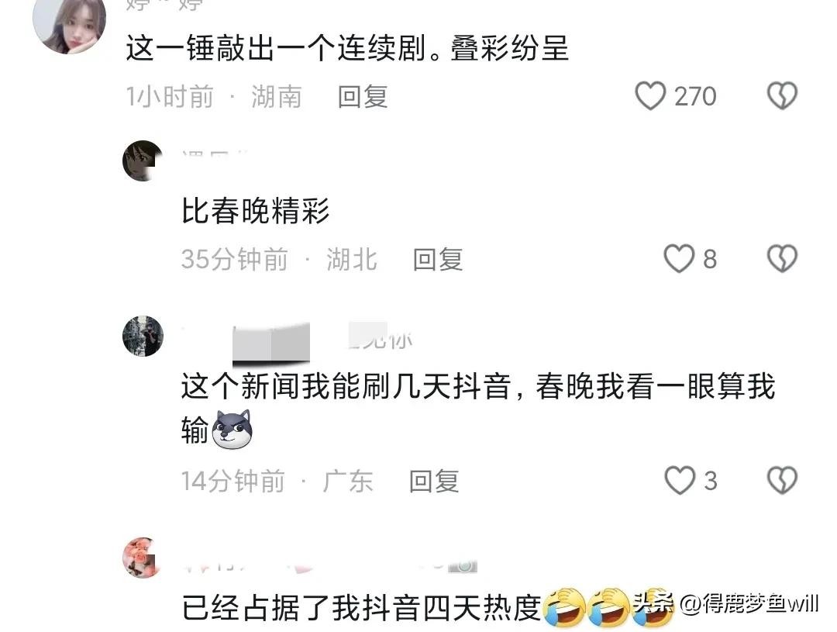Click the husky dog emoji sticker
Screen dimensions: 837x632
[232, 429]
